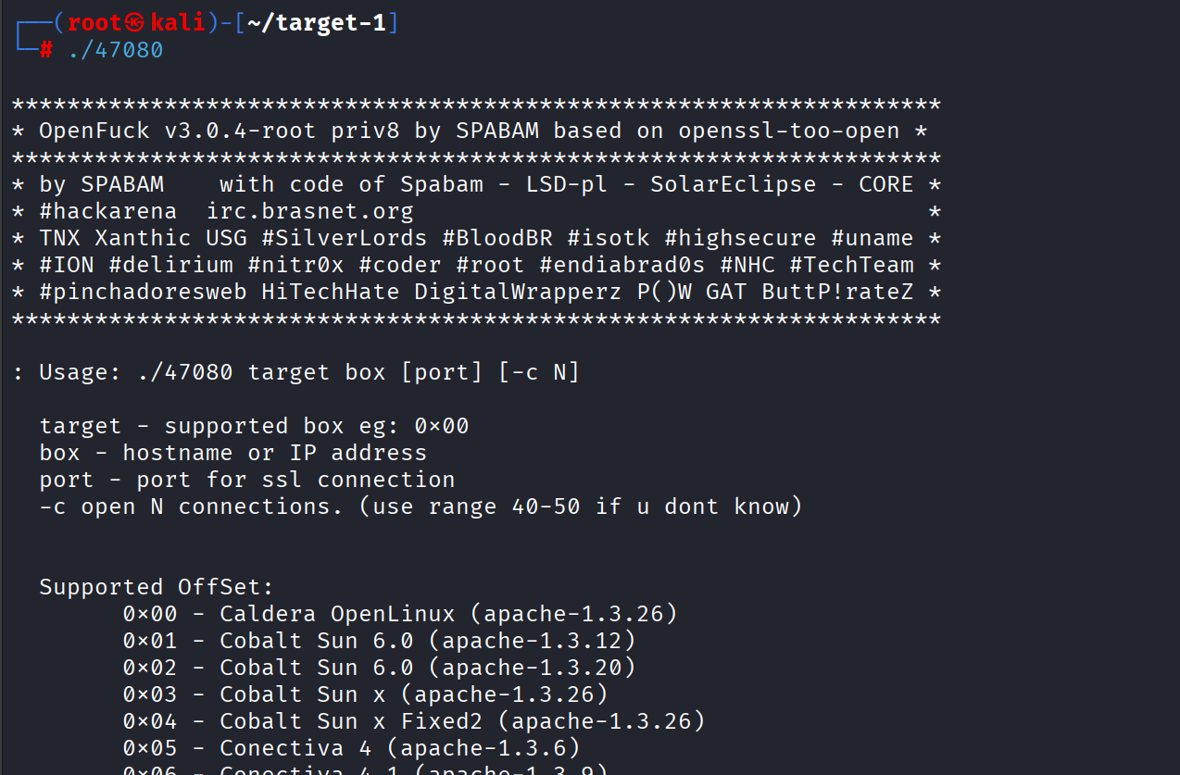Click the "port for ssl connection" description
This screenshot has height=775, width=1180.
pos(295,480)
